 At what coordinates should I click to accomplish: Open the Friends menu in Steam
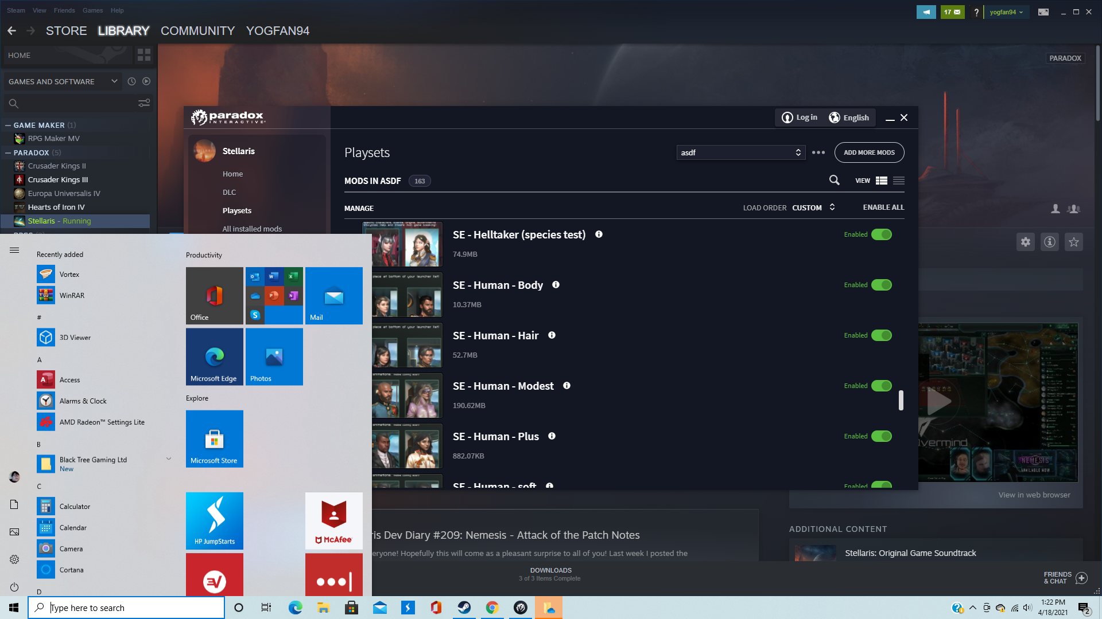[64, 10]
